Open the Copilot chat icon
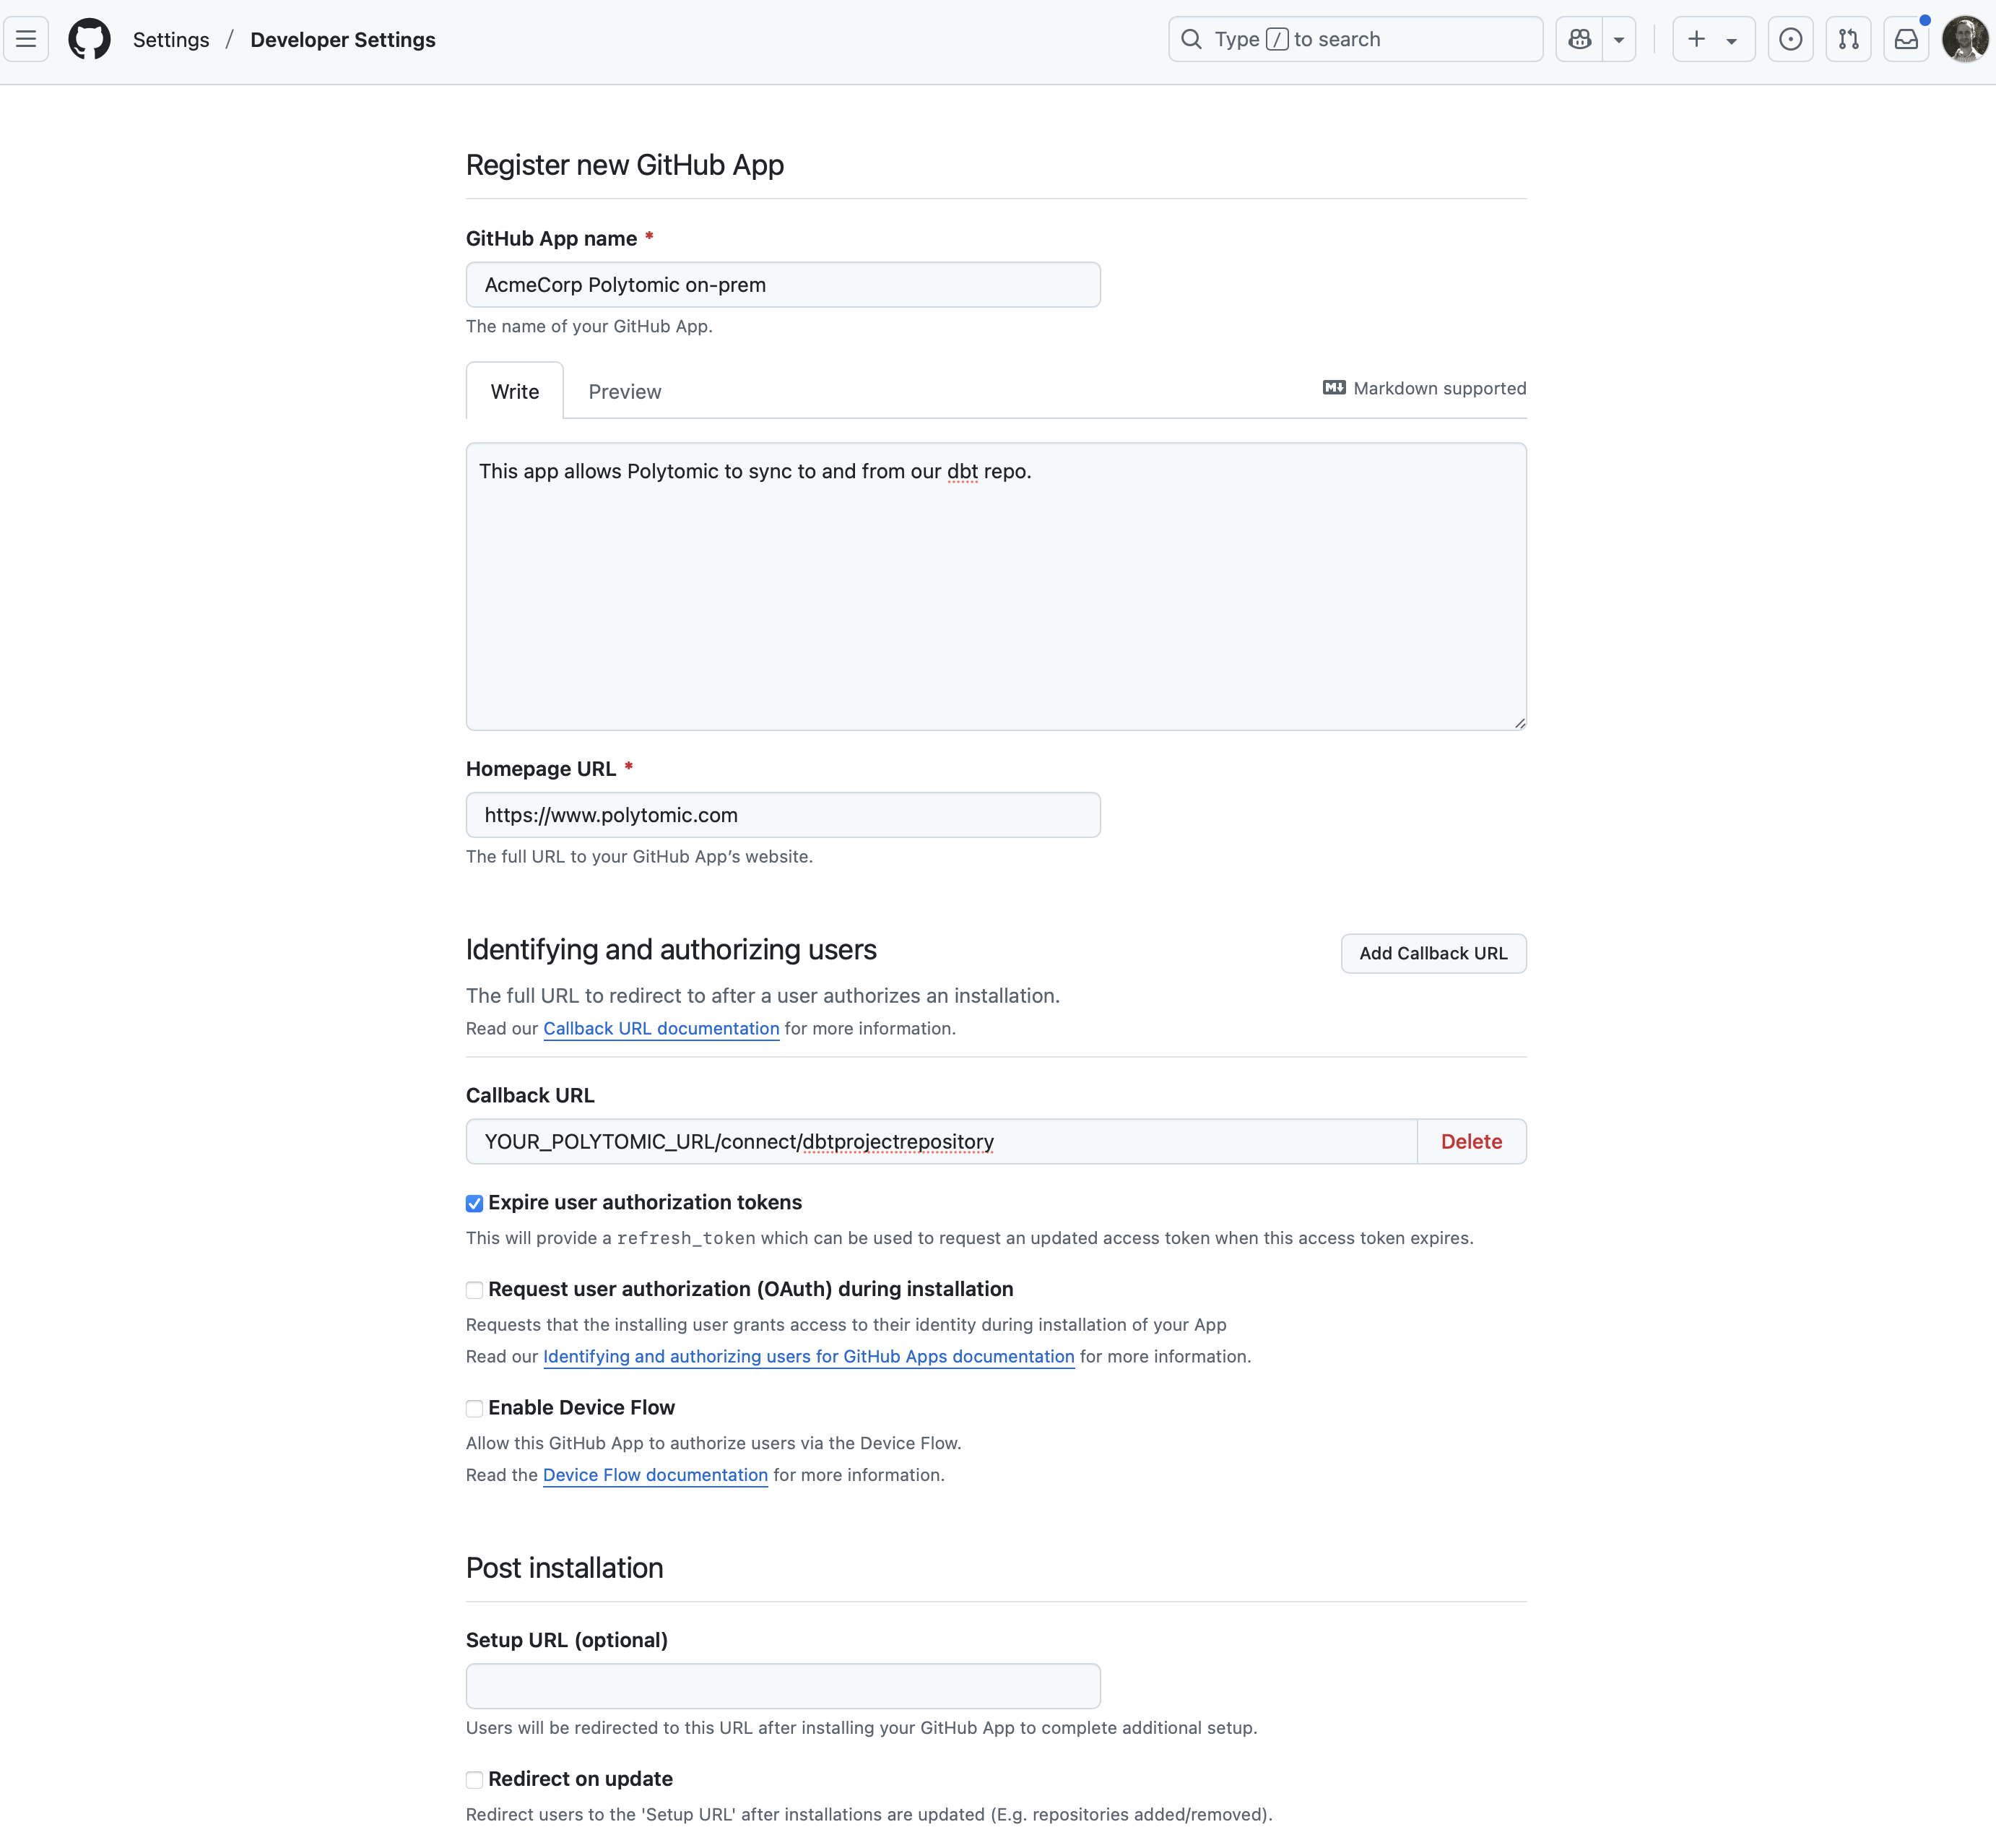 click(x=1579, y=40)
